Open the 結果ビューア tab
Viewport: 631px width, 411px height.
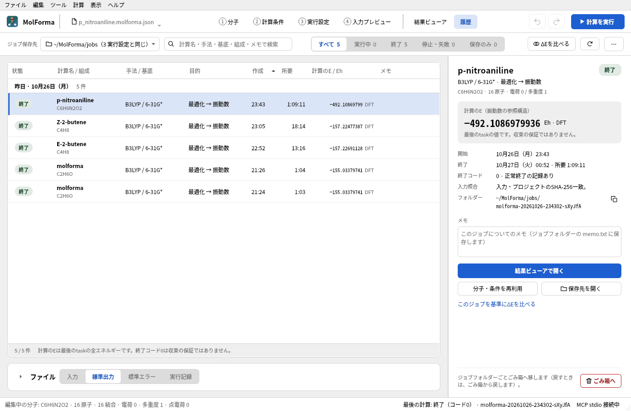[x=430, y=22]
